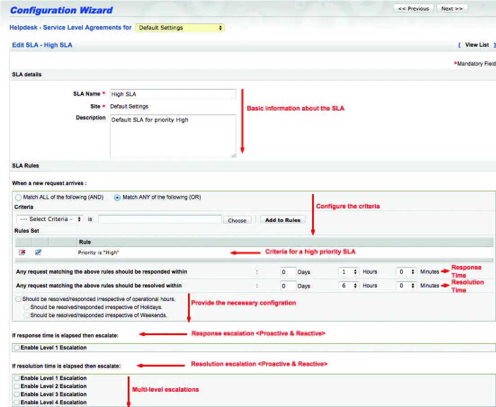The height and width of the screenshot is (407, 496).
Task: Check resolve irrespective of operational hours
Action: tap(18, 299)
